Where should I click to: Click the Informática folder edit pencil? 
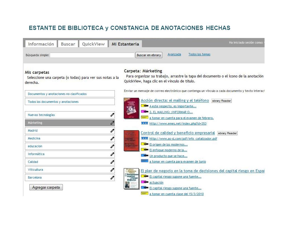pos(112,154)
